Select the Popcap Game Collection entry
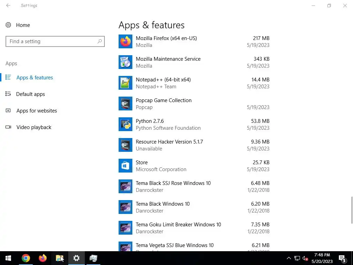Image resolution: width=353 pixels, height=265 pixels. 194,104
